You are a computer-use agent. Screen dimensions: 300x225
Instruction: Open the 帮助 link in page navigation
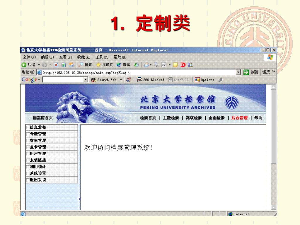pos(258,118)
